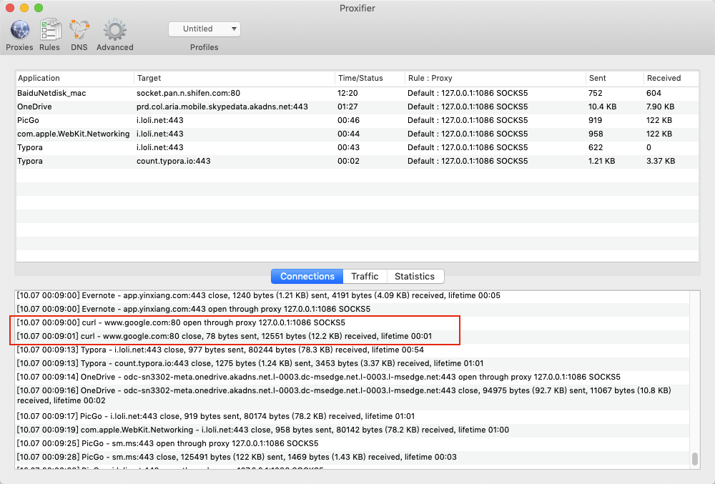The width and height of the screenshot is (715, 484).
Task: Click the 1.21 KB sent value
Action: (x=601, y=161)
